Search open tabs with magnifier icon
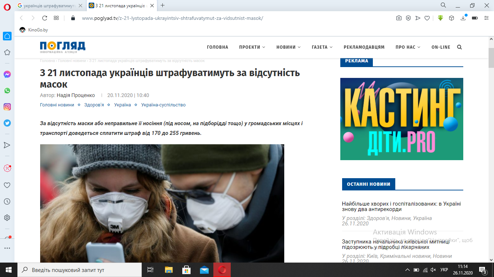Image resolution: width=494 pixels, height=277 pixels. (443, 5)
